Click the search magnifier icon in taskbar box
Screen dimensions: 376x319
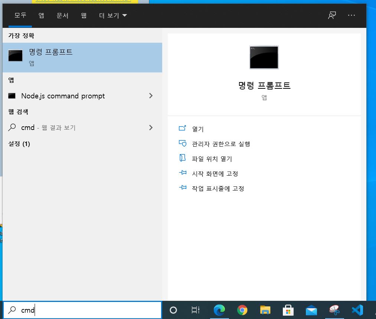pos(12,310)
